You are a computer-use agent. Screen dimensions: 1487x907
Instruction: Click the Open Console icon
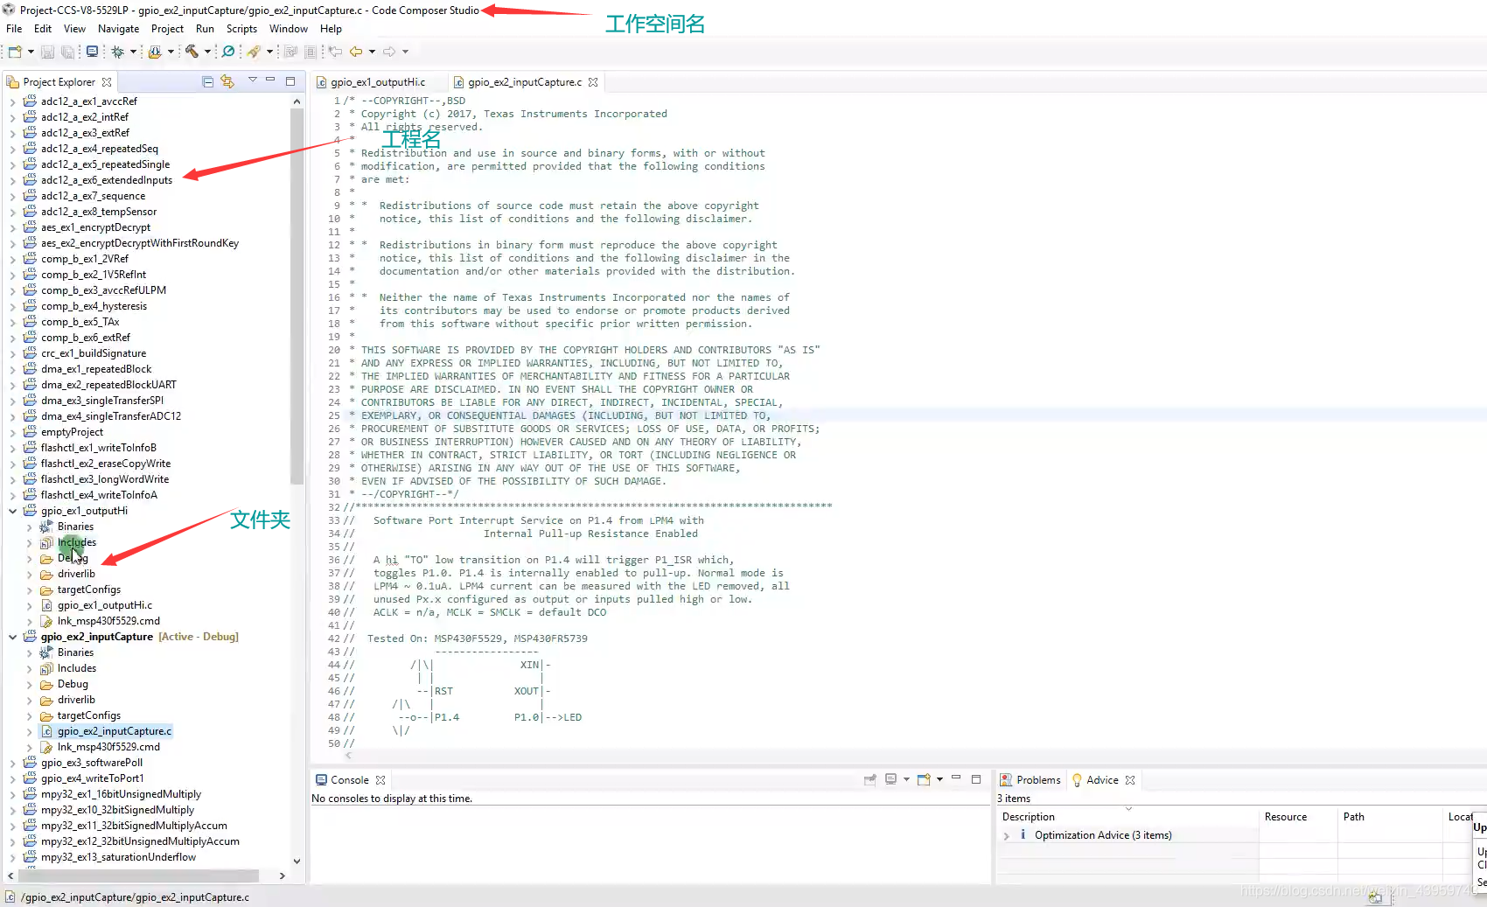(x=924, y=779)
